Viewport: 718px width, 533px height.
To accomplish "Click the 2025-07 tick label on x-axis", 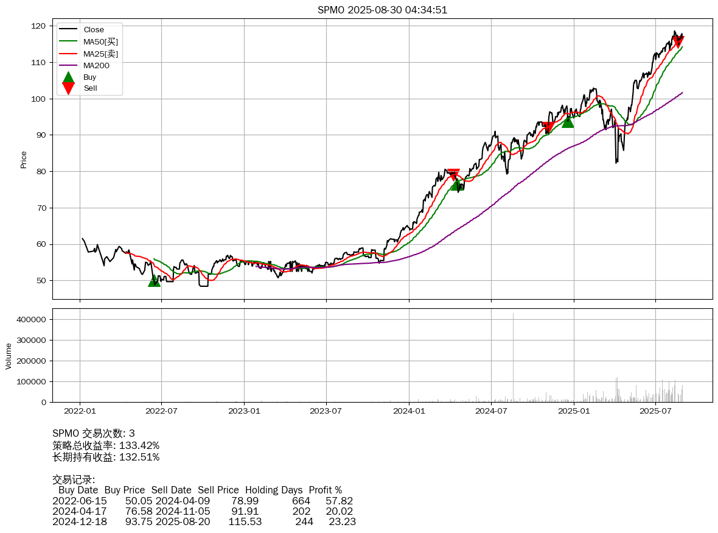I will click(655, 411).
